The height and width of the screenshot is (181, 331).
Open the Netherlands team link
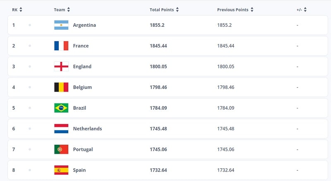[x=87, y=129]
